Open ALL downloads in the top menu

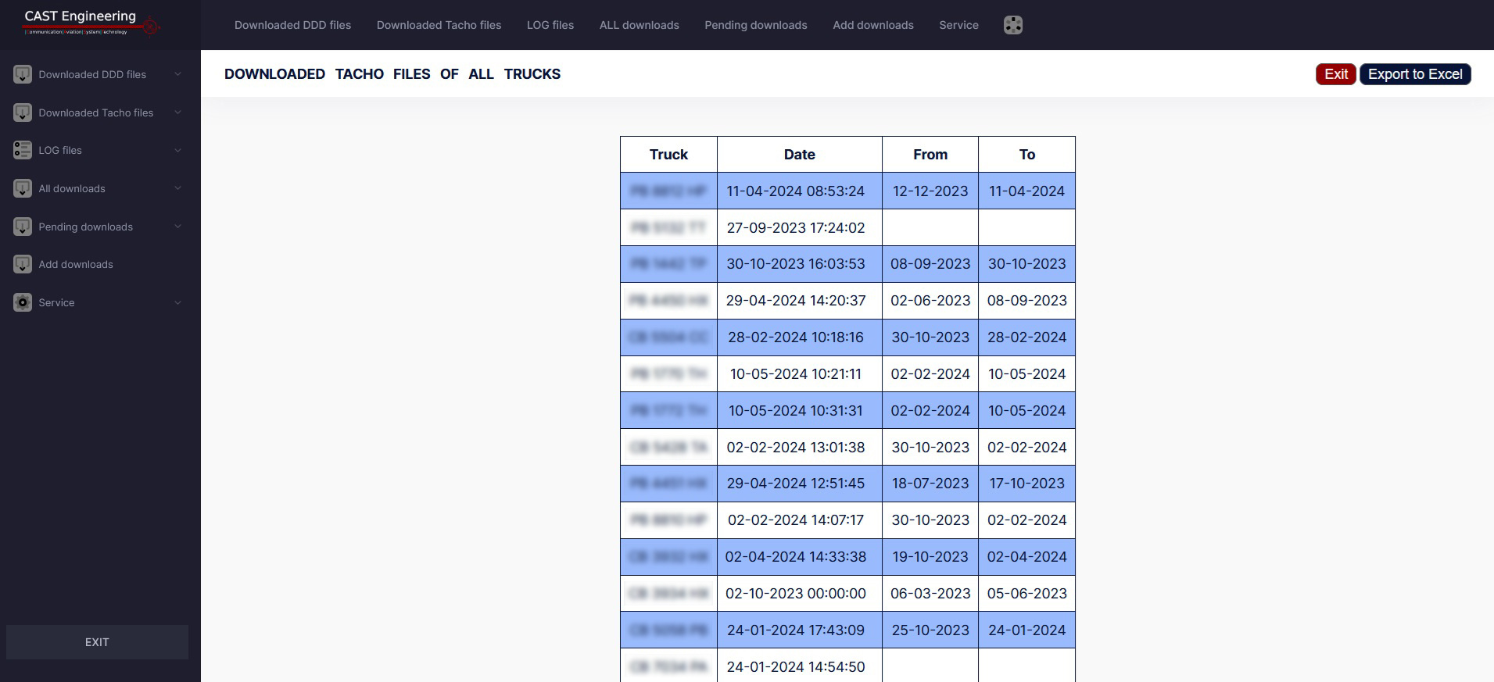point(639,25)
